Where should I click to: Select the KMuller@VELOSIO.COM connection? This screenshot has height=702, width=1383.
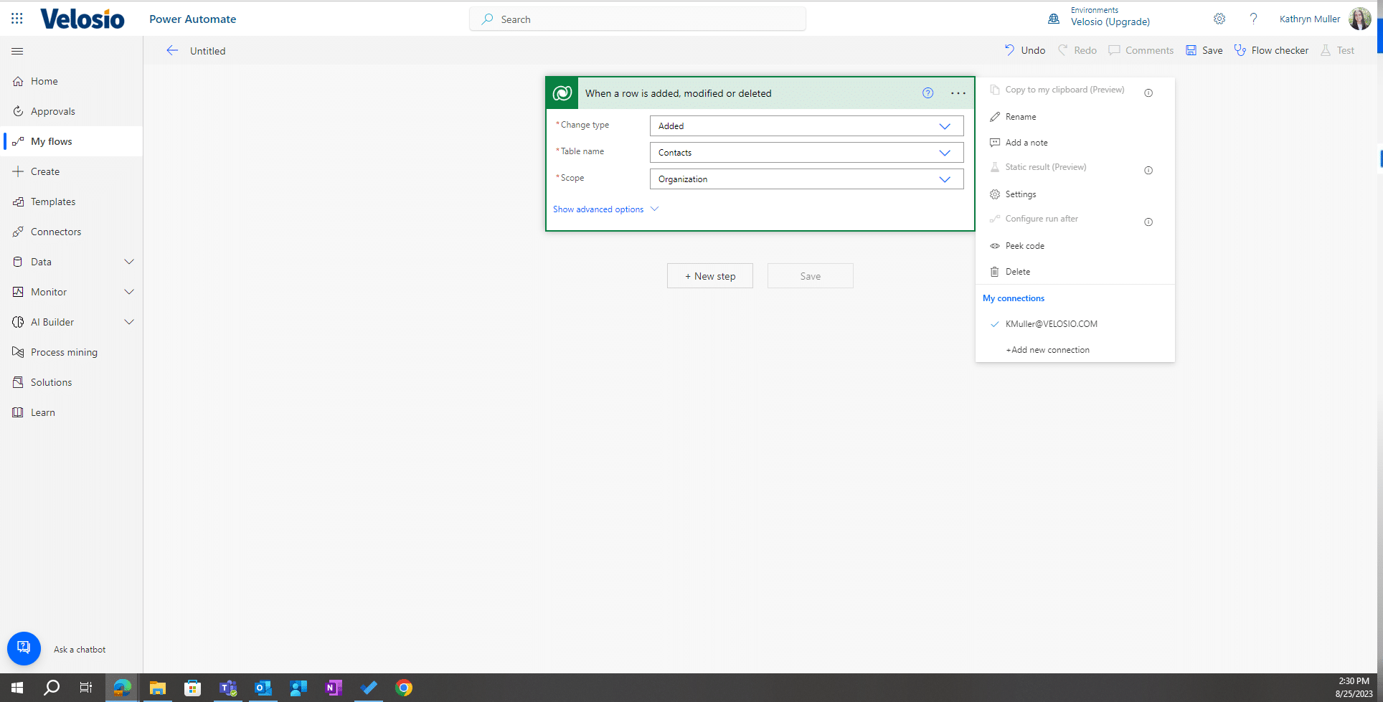[x=1051, y=323]
